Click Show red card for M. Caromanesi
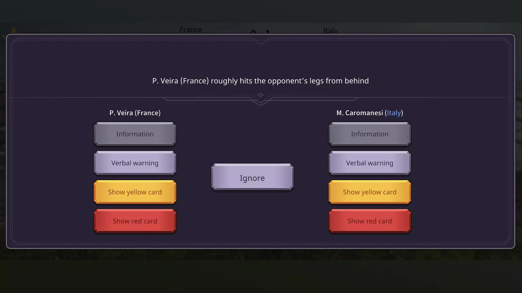 370,221
